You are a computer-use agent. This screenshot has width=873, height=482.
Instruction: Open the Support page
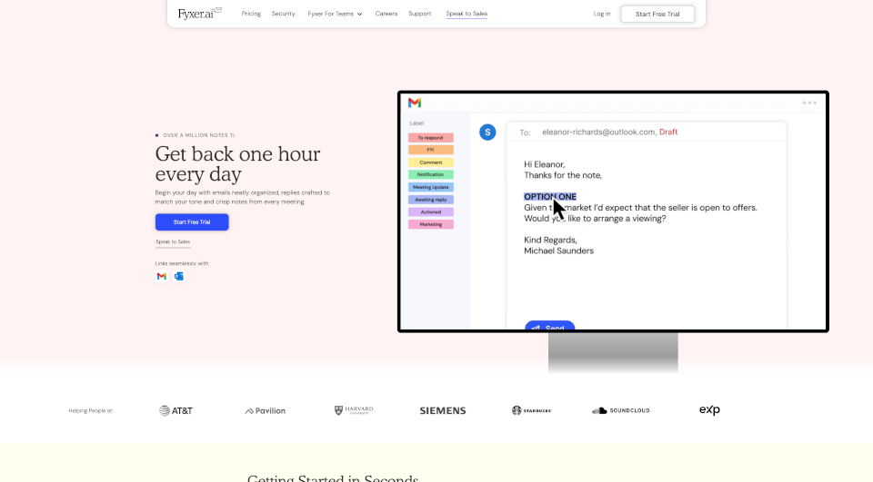tap(420, 14)
